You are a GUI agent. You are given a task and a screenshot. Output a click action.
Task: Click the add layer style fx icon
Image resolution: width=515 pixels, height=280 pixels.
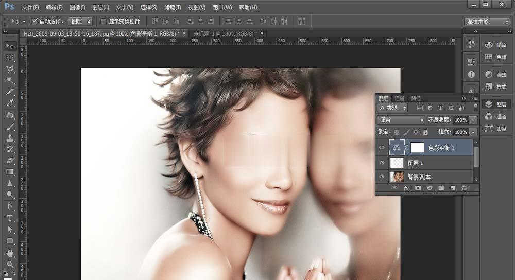407,188
